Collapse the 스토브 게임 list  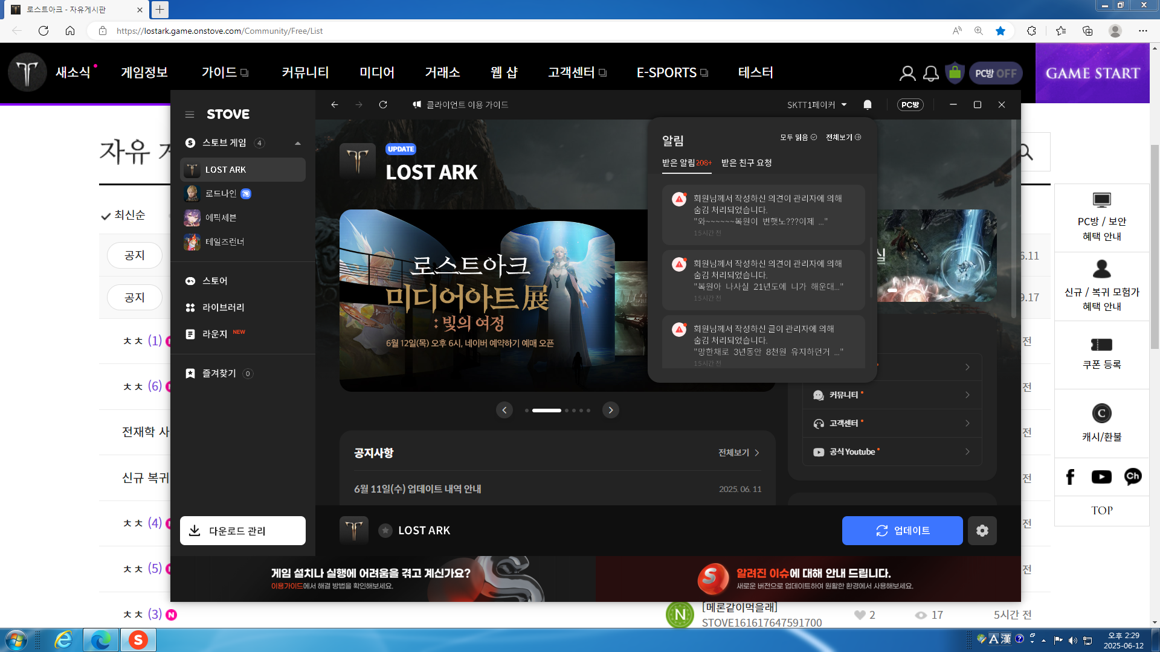tap(298, 143)
